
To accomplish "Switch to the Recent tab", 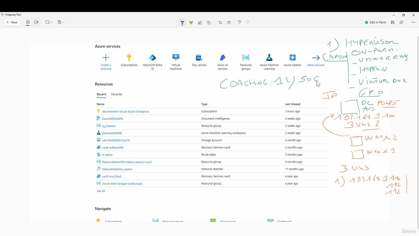I will 101,94.
